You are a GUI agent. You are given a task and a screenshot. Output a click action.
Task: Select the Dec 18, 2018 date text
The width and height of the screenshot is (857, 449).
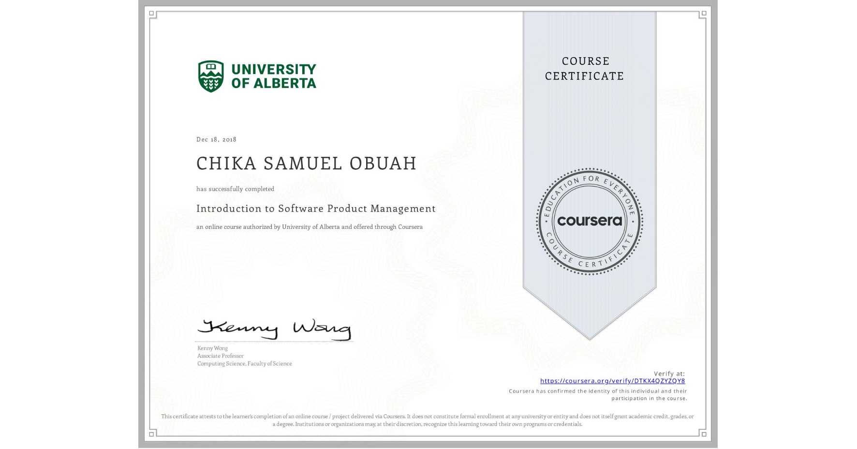coord(216,139)
